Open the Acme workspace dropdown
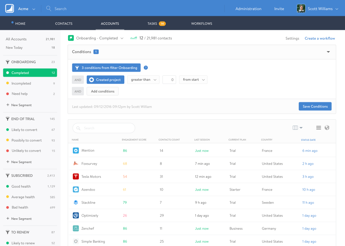Image resolution: width=345 pixels, height=246 pixels. click(x=34, y=9)
